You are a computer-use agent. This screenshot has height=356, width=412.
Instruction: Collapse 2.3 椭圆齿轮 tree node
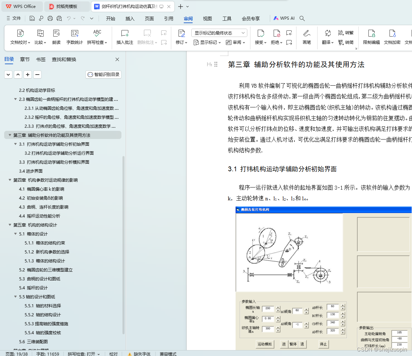point(15,99)
